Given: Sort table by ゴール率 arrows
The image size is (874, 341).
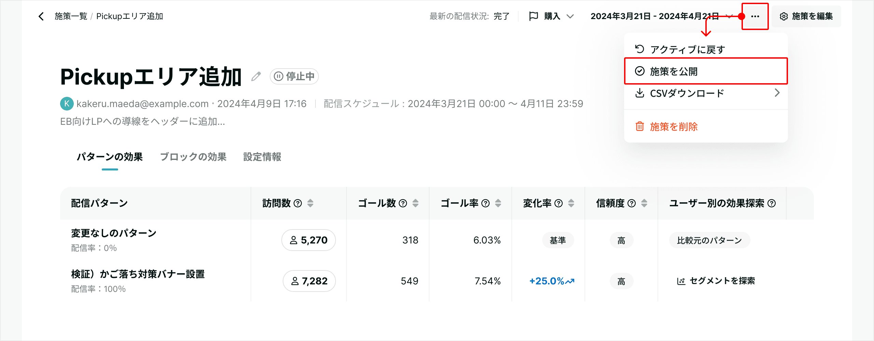Looking at the screenshot, I should [x=498, y=203].
